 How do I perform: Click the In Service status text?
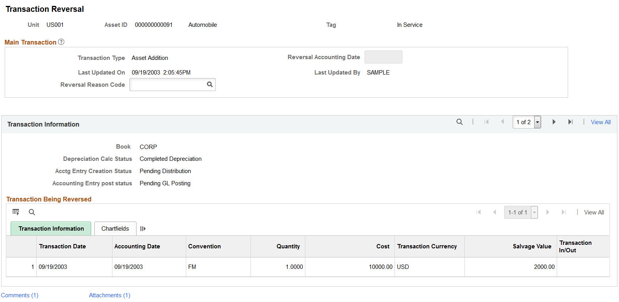tap(410, 25)
